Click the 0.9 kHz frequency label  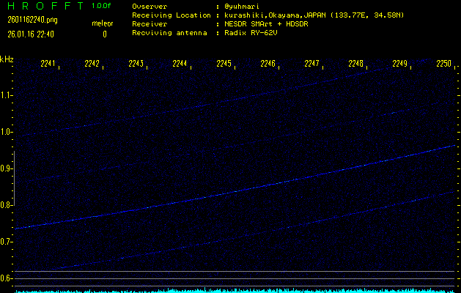coord(7,168)
